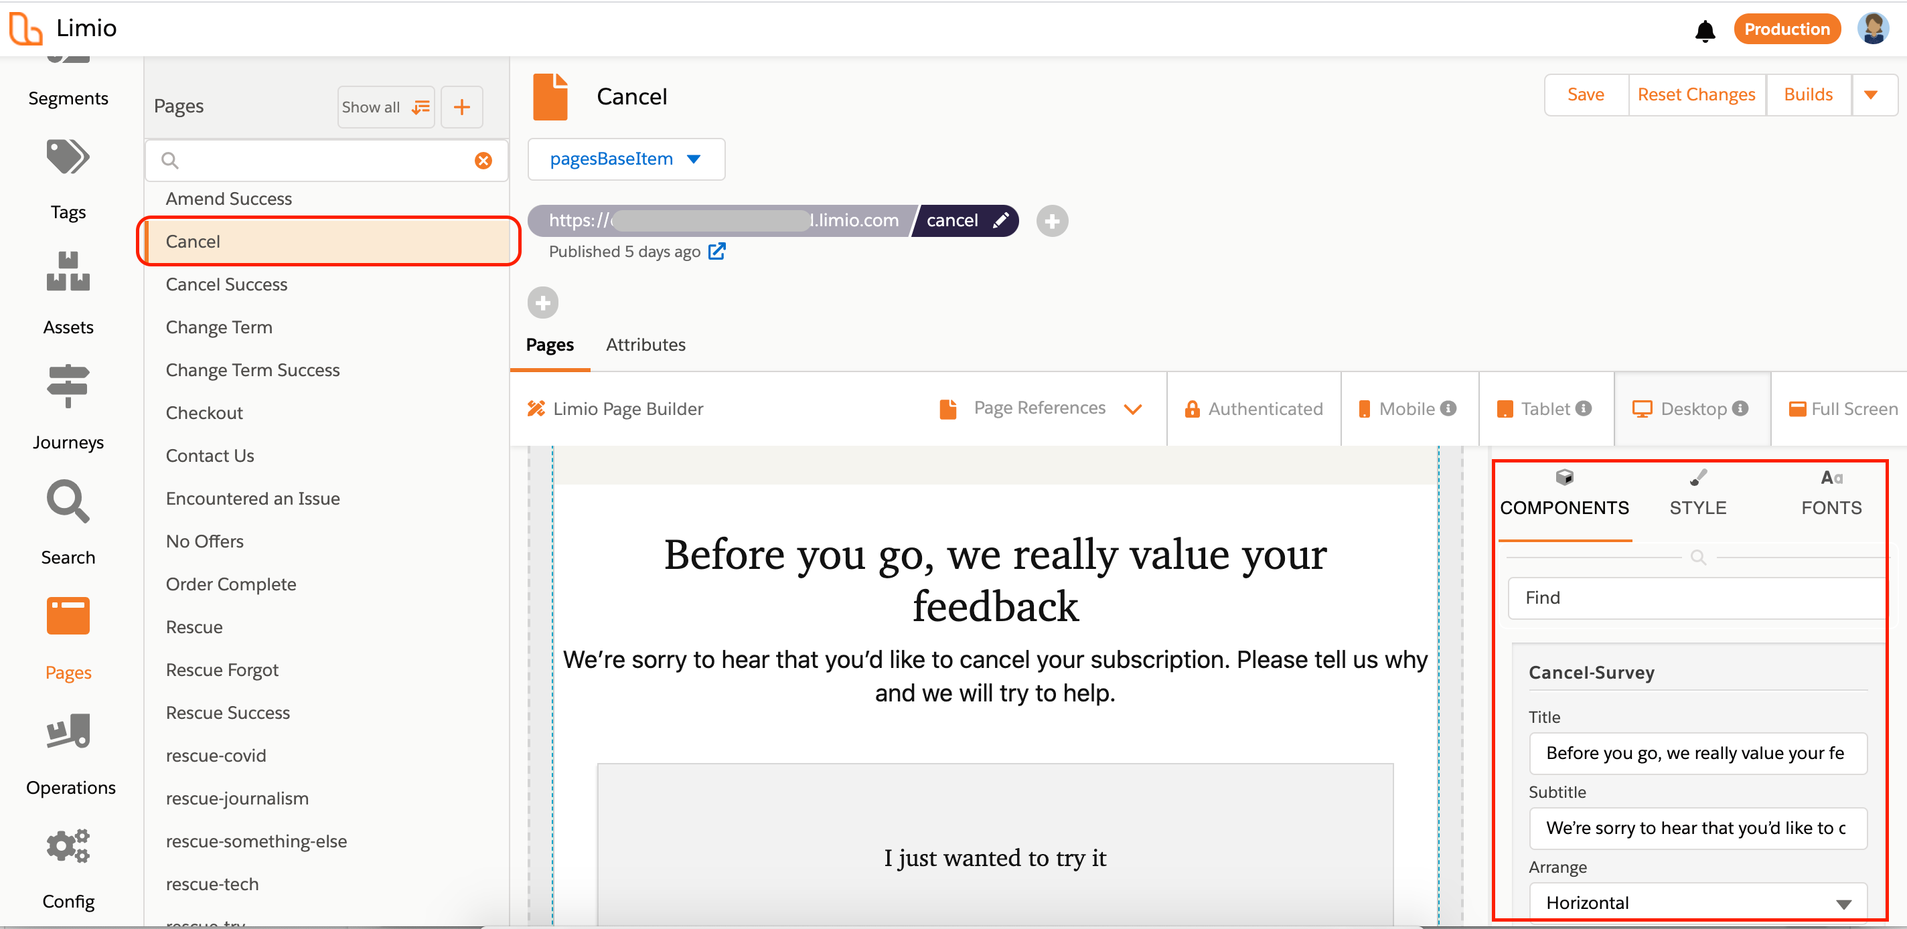Click Reset Changes button
This screenshot has height=929, width=1907.
click(1696, 95)
